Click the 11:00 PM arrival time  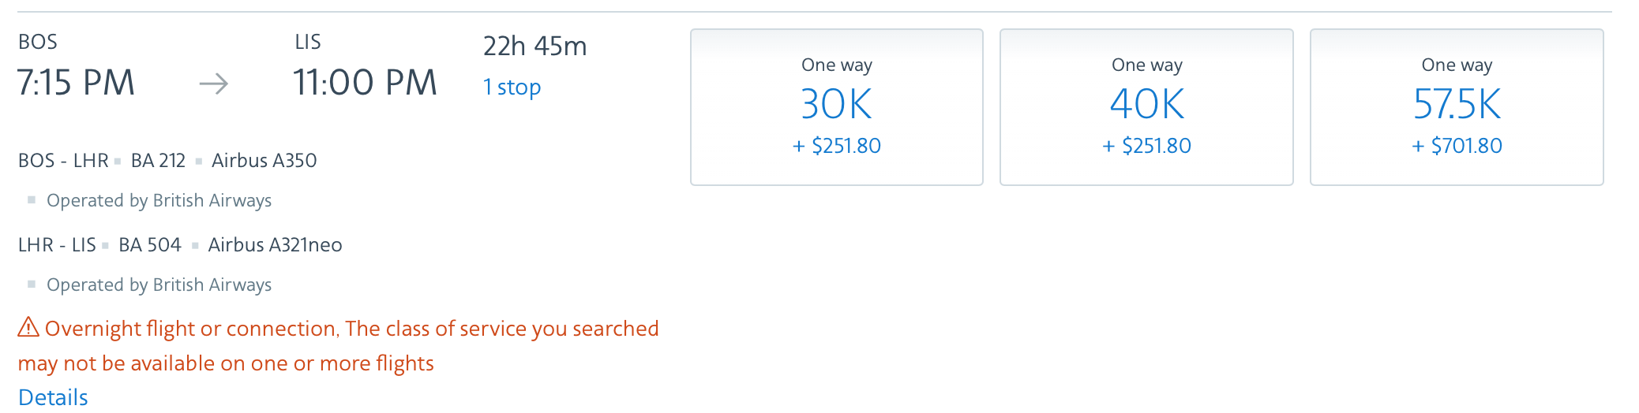click(x=365, y=83)
